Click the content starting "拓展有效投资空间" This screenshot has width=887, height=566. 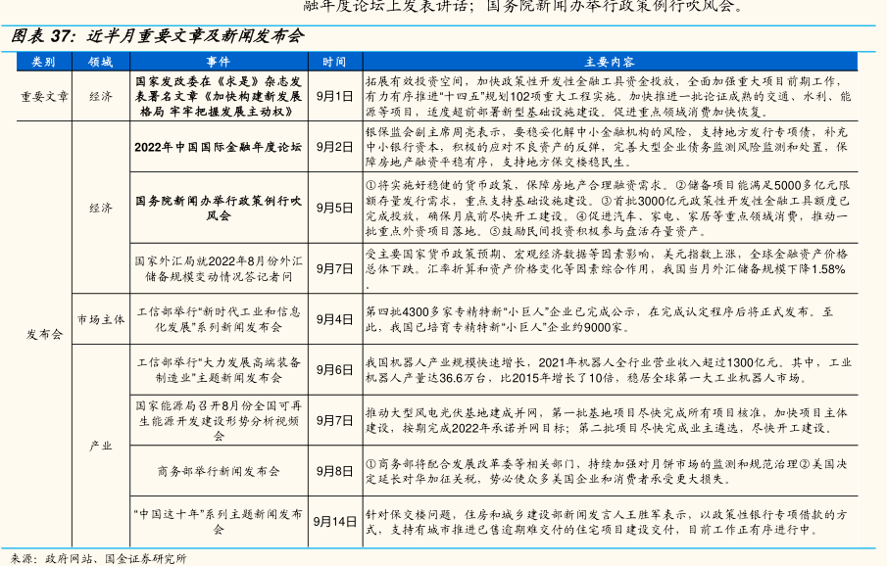(x=609, y=97)
